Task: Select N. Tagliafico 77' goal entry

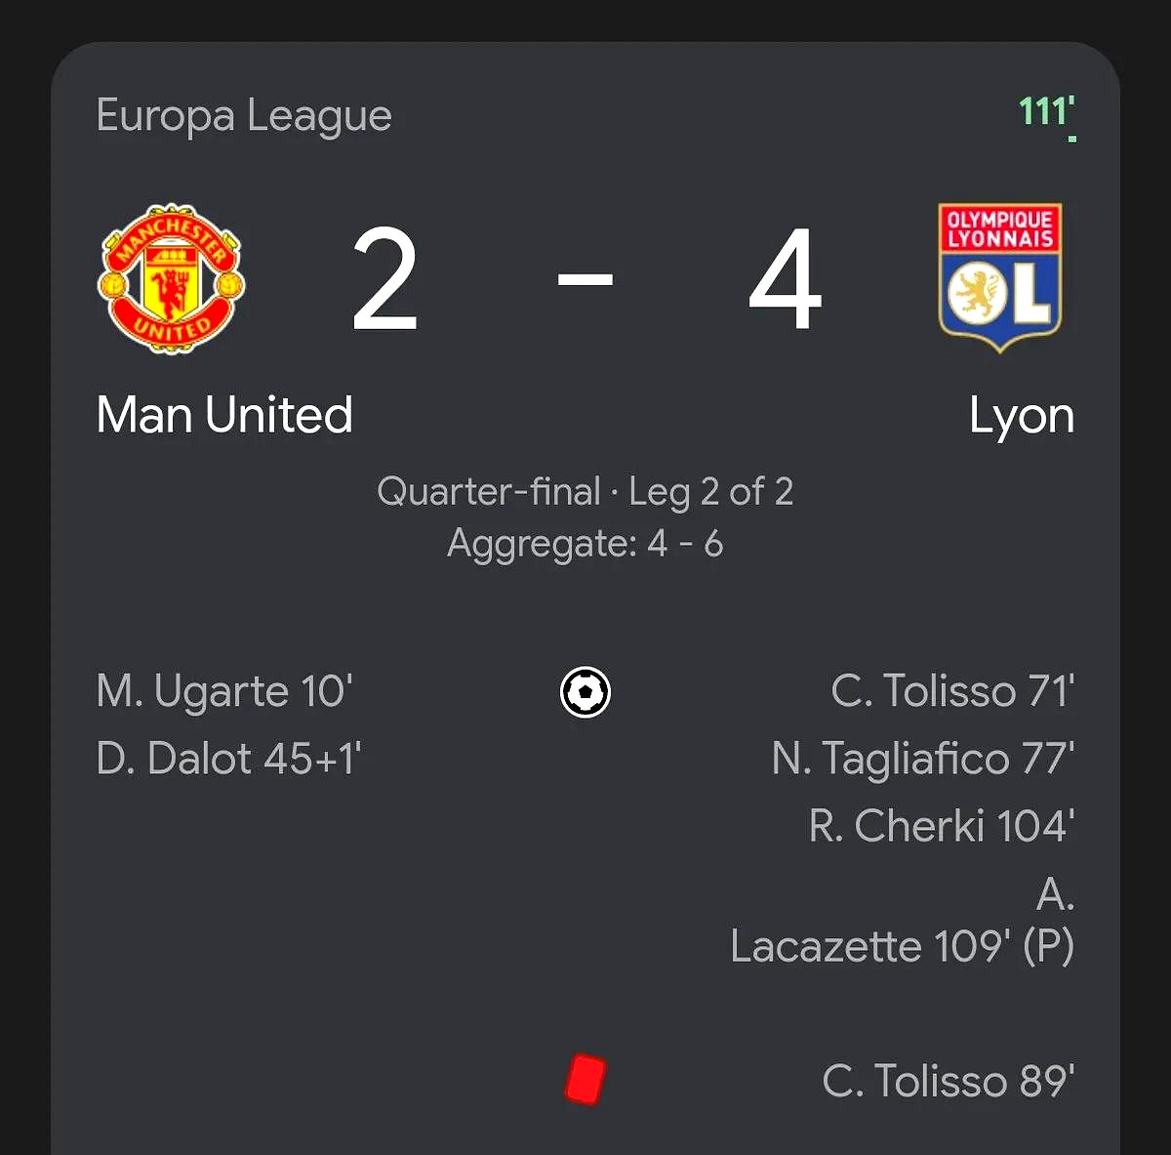Action: tap(923, 759)
